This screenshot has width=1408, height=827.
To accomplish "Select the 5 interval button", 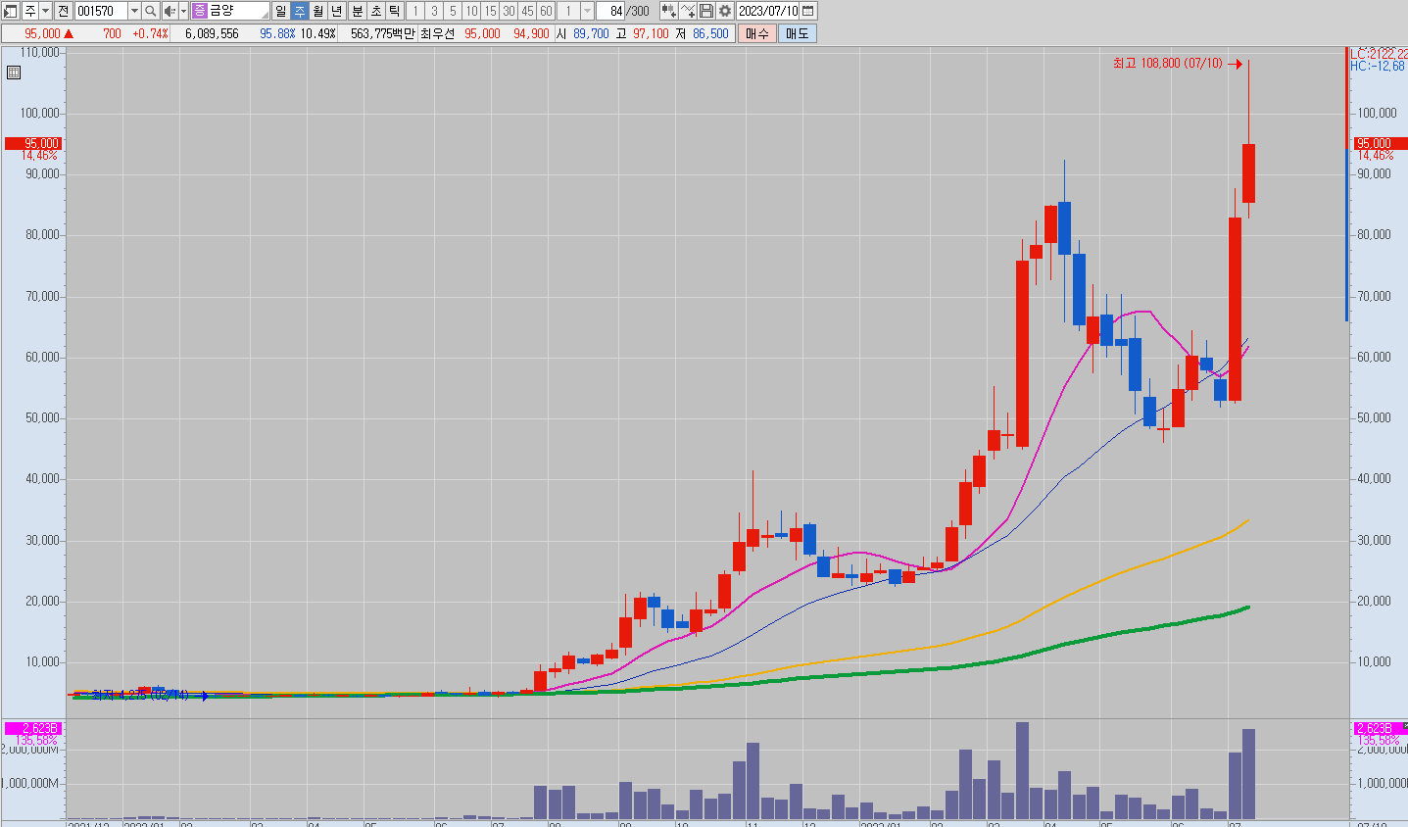I will [453, 11].
